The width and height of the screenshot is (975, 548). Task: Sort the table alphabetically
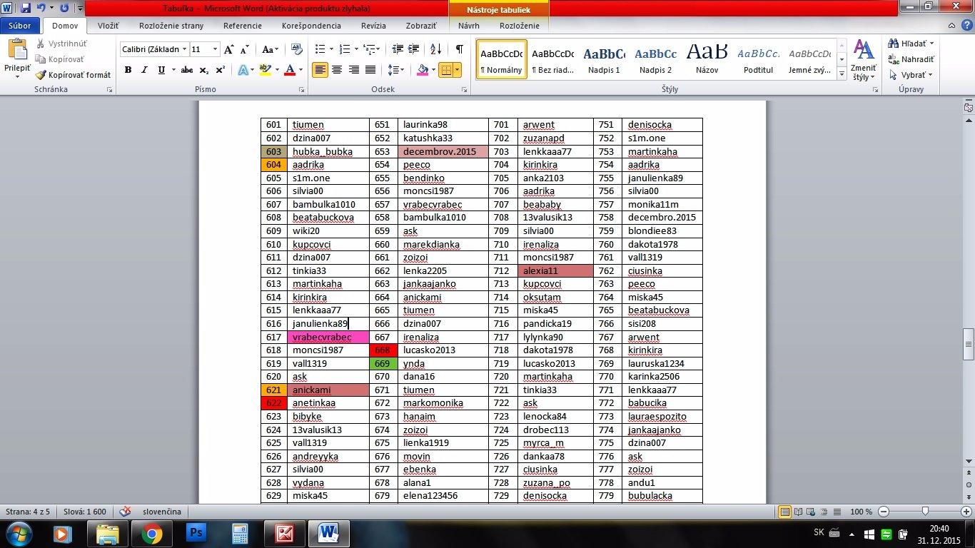(436, 49)
